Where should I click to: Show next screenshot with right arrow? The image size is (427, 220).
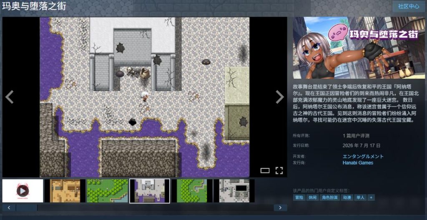pyautogui.click(x=280, y=97)
